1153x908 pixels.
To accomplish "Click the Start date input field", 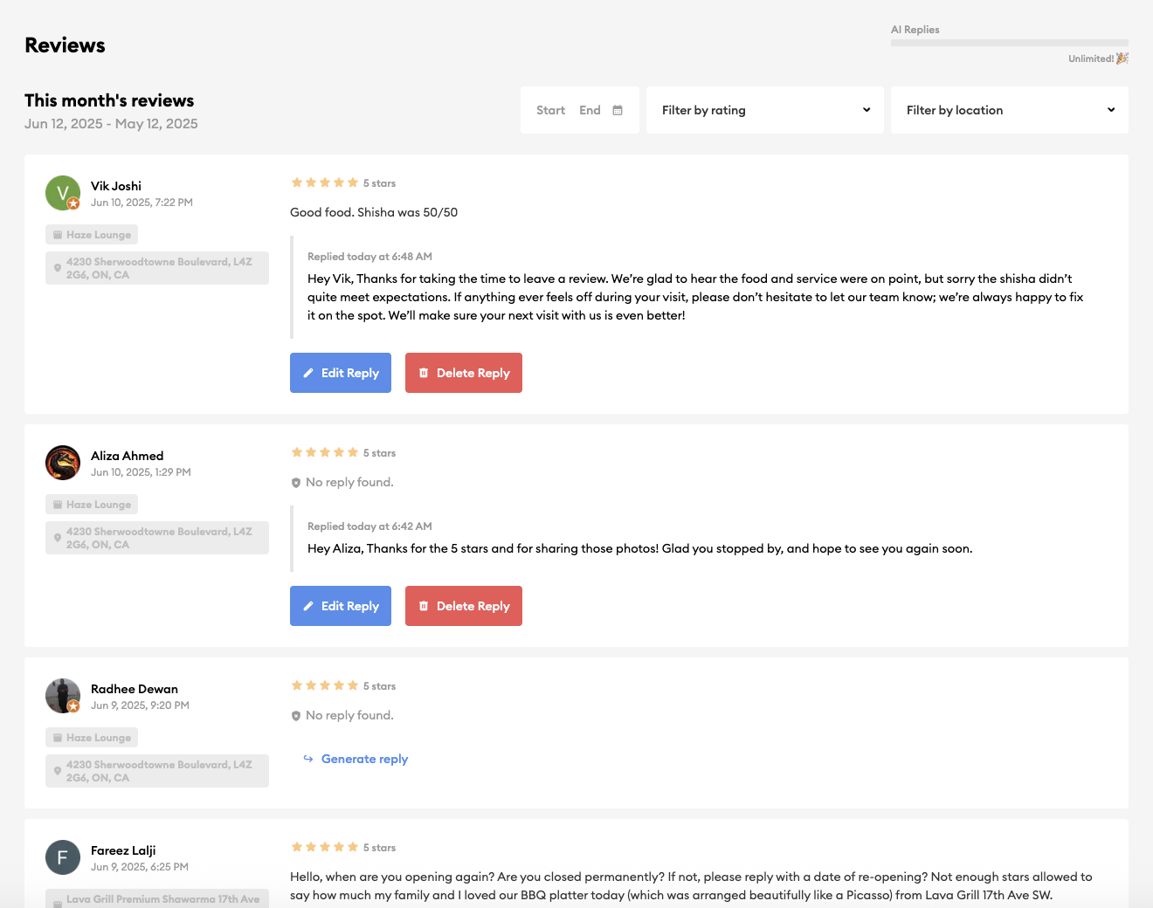I will 550,110.
